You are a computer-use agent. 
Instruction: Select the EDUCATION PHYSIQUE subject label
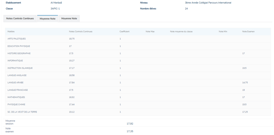tap(19, 46)
